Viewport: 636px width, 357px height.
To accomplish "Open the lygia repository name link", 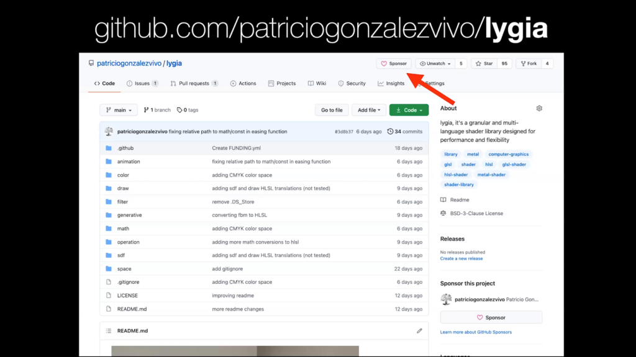I will [x=174, y=63].
